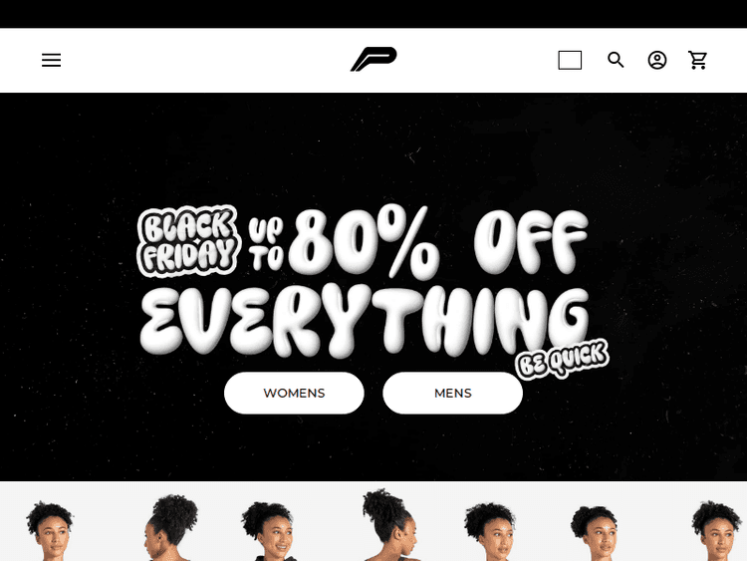Click the BE QUICK sticker
Viewport: 747px width, 561px height.
click(x=562, y=359)
